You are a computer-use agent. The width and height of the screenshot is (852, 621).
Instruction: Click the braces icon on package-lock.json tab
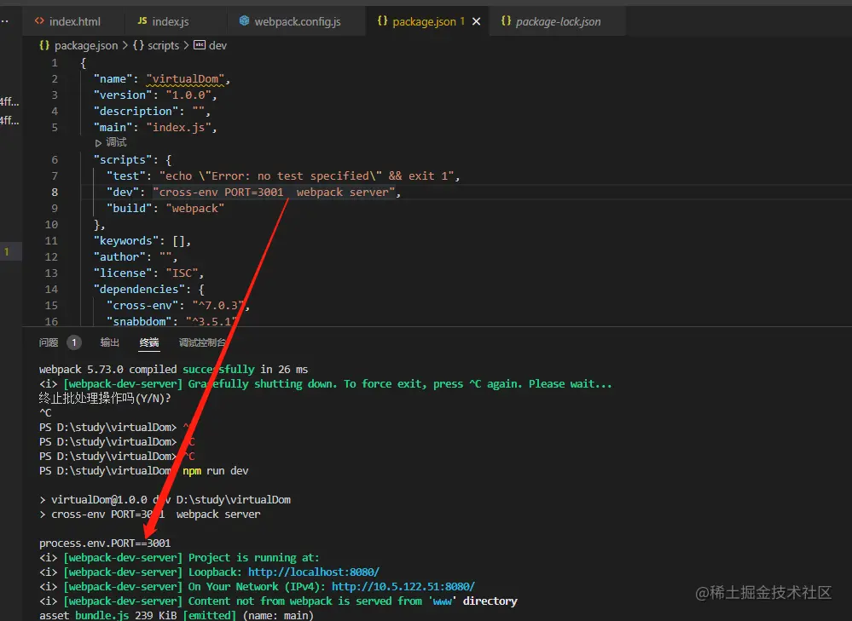point(506,20)
